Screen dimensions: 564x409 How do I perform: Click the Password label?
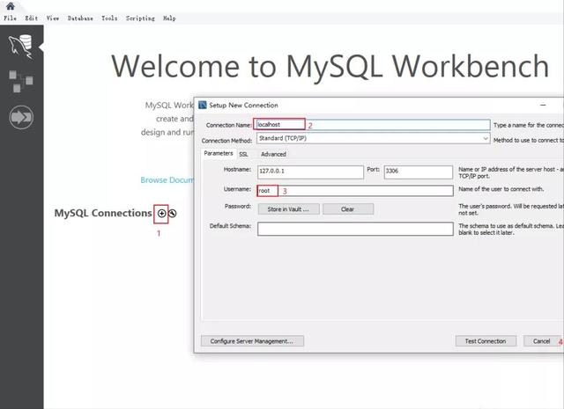pos(238,206)
